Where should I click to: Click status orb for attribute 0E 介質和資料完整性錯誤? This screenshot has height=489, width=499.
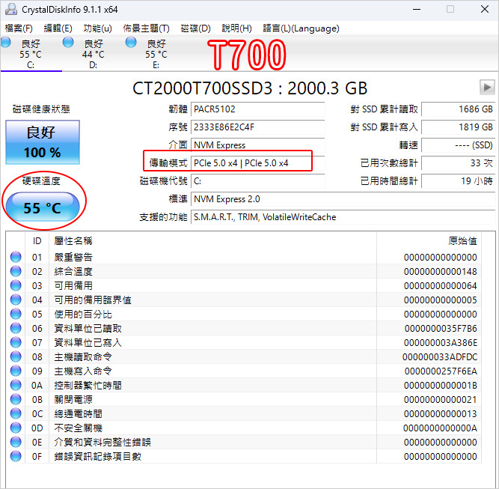pos(16,442)
